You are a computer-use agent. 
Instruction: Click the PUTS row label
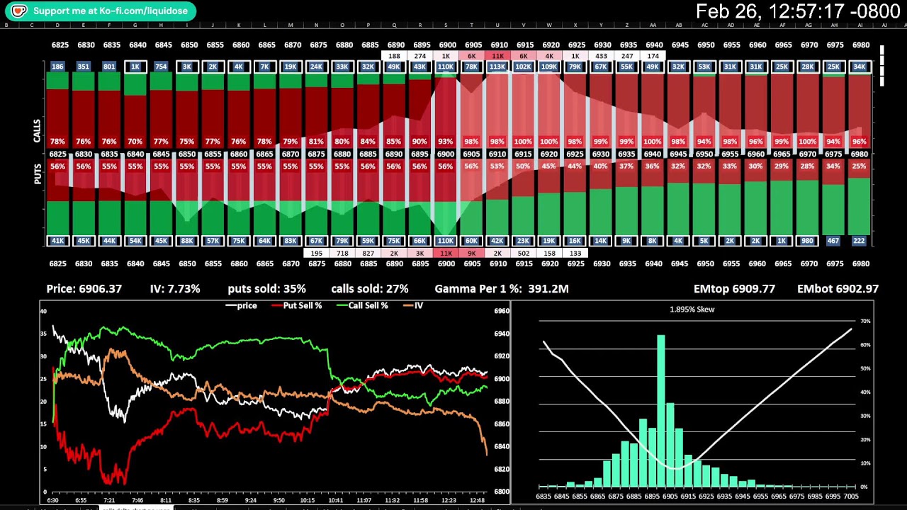(x=37, y=174)
